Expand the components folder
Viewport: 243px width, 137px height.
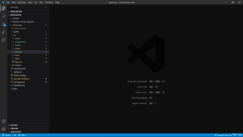coord(28,42)
